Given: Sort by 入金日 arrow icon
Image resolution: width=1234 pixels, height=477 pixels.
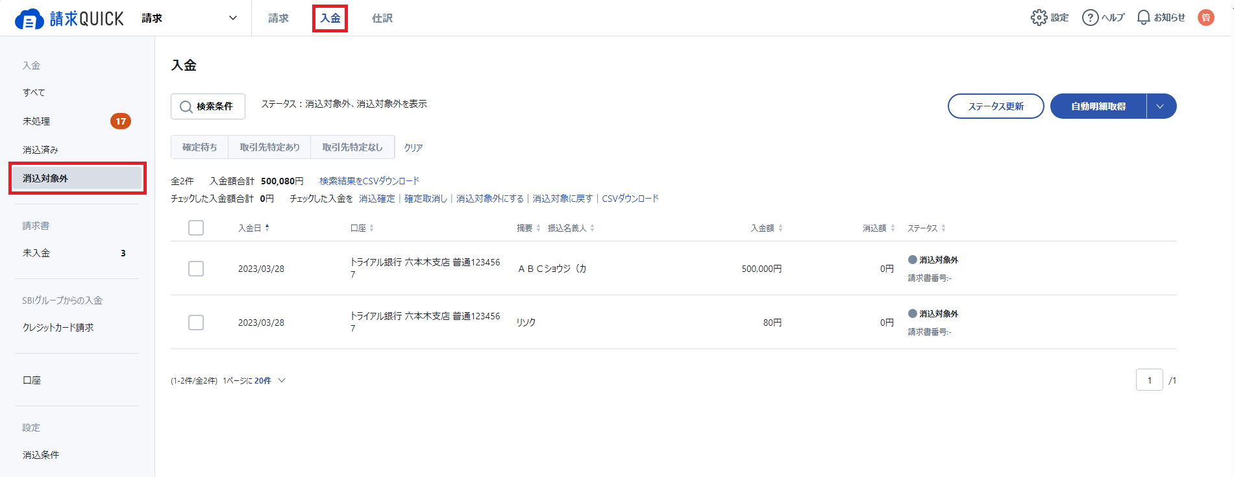Looking at the screenshot, I should 267,228.
